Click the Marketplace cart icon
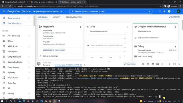The image size is (183, 103). [4, 51]
